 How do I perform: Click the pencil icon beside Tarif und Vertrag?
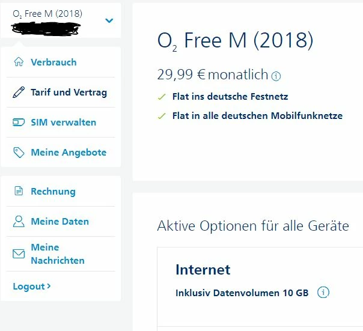click(x=19, y=93)
